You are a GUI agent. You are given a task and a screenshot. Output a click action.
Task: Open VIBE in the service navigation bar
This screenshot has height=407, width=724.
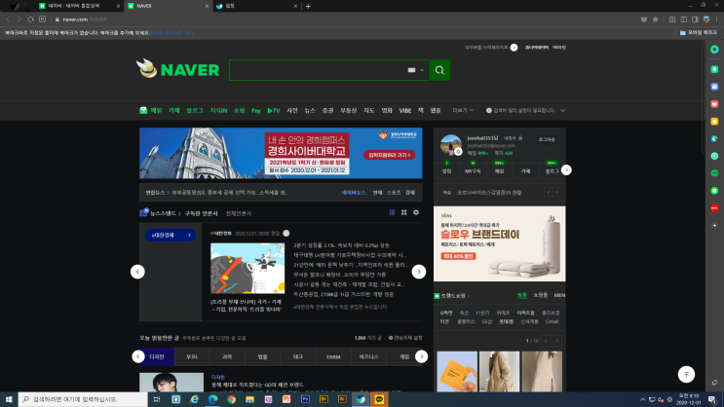[405, 110]
